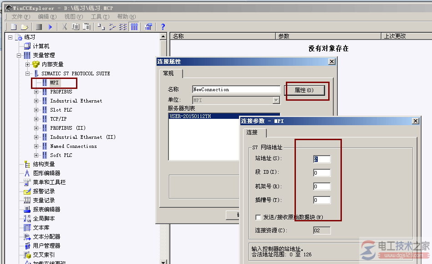Collapse the 变量管理 tree node

19,55
